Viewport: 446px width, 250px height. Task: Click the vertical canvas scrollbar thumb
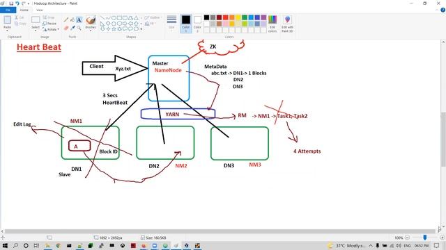[443, 139]
